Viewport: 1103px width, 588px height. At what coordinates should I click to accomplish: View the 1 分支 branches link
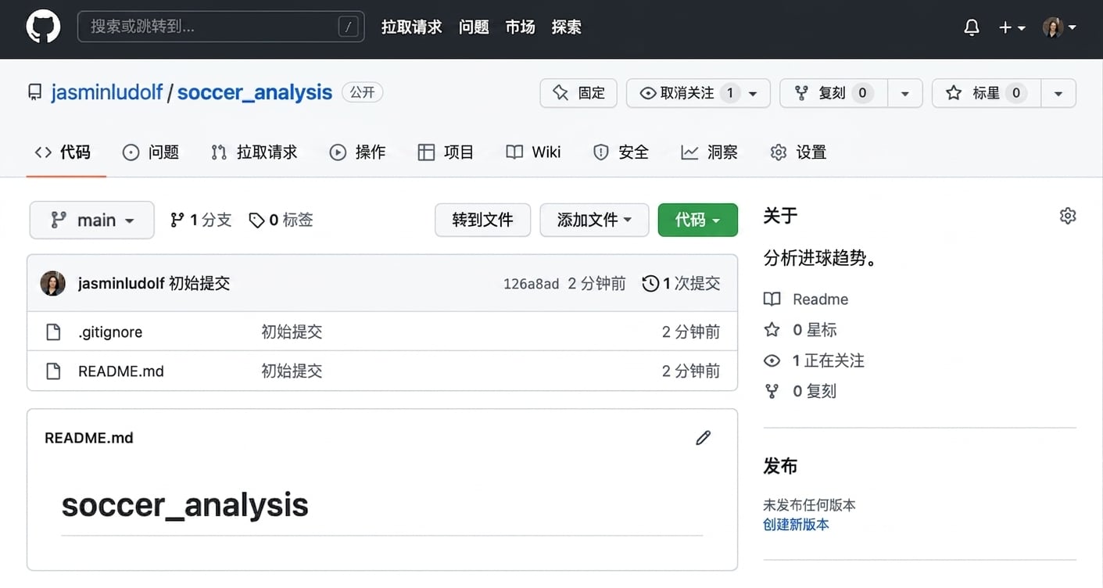tap(201, 220)
